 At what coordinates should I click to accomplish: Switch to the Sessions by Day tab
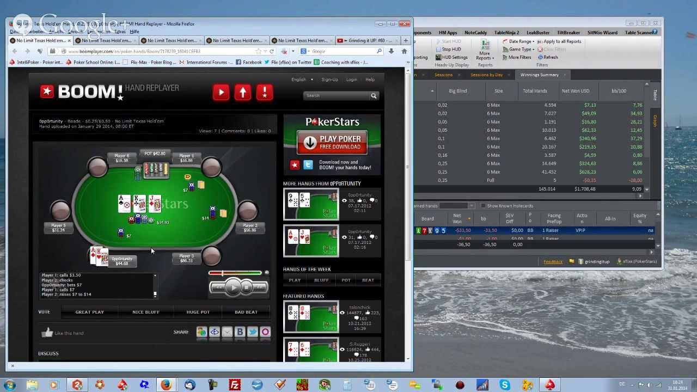pos(486,75)
